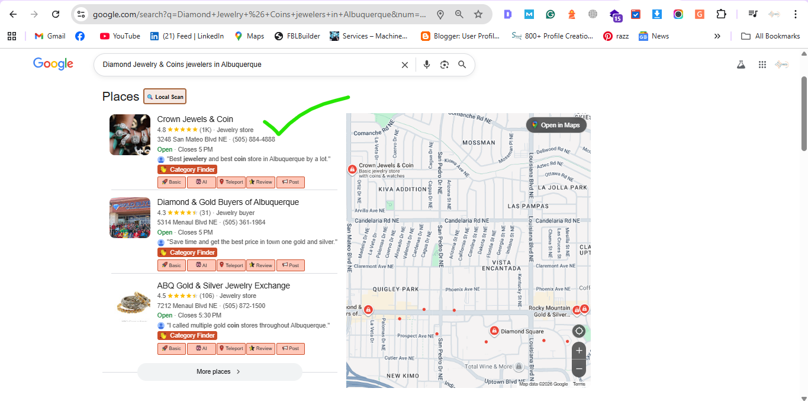The height and width of the screenshot is (401, 808).
Task: Open Blogger User Profile bookmark
Action: coord(461,36)
